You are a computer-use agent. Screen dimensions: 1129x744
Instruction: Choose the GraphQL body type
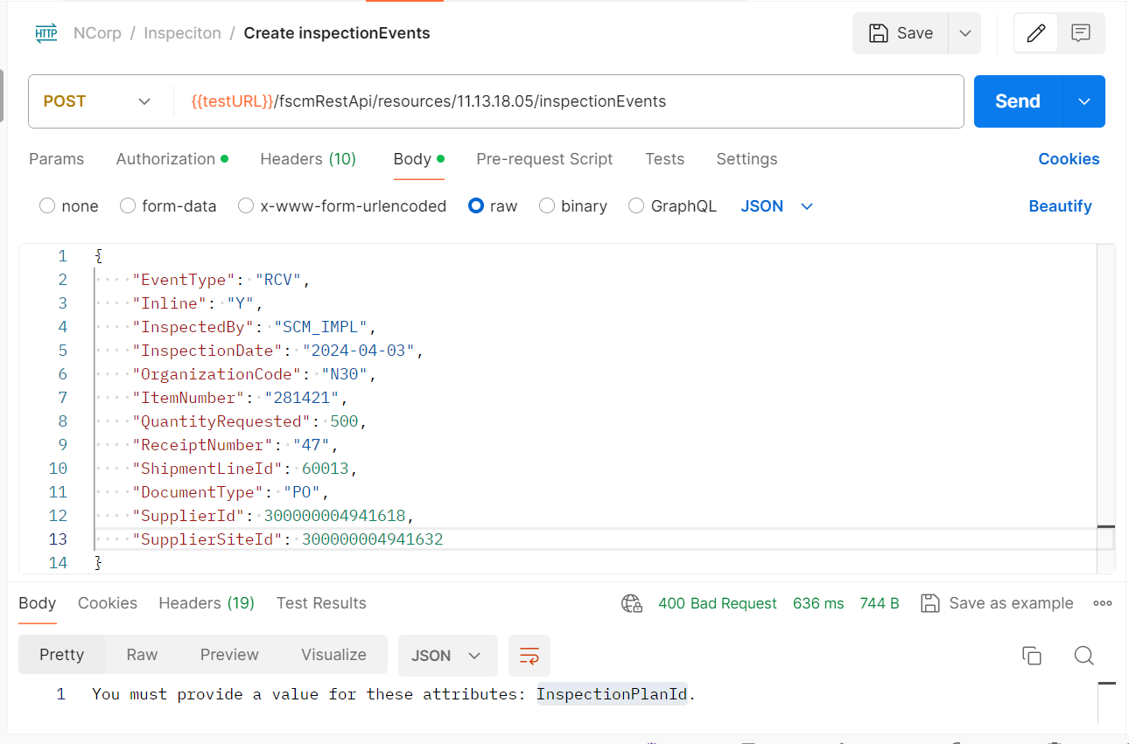636,205
